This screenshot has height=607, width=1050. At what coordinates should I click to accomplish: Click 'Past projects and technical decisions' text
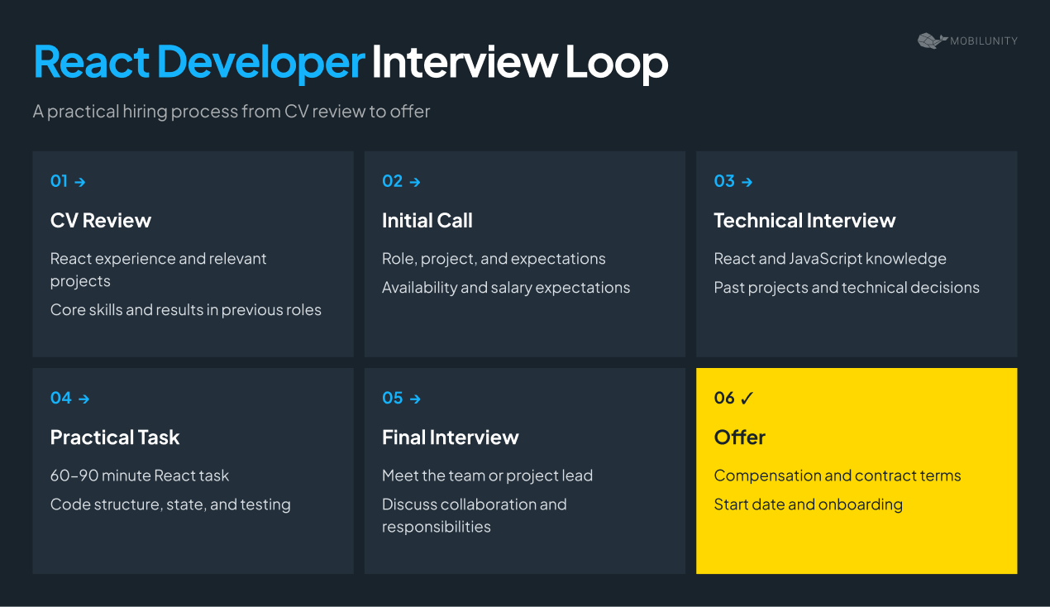click(847, 288)
